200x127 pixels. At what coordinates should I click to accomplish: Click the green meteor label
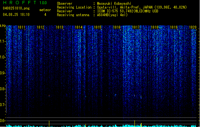(x=45, y=10)
